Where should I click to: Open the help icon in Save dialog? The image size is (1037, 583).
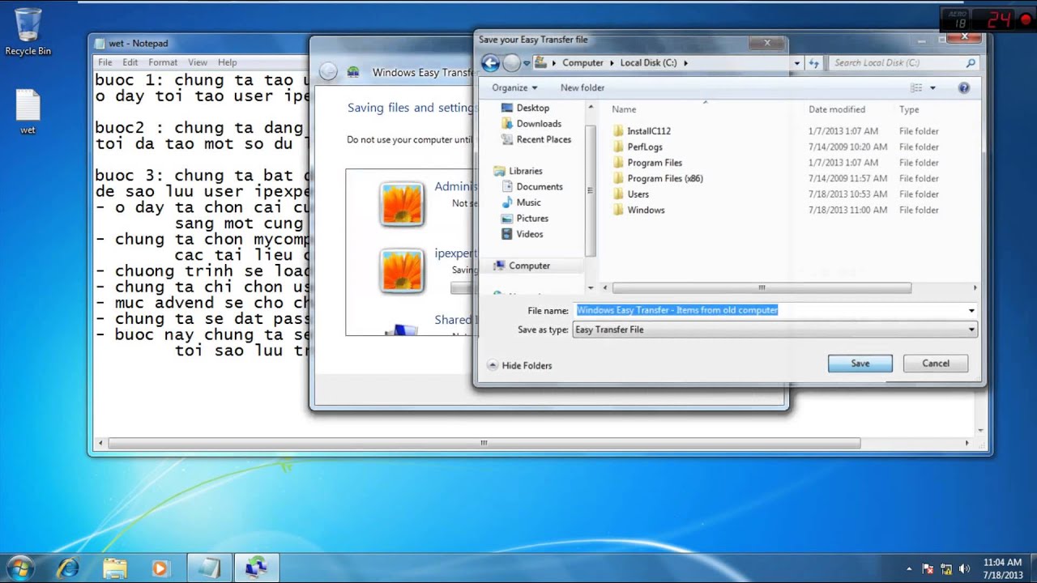point(964,87)
